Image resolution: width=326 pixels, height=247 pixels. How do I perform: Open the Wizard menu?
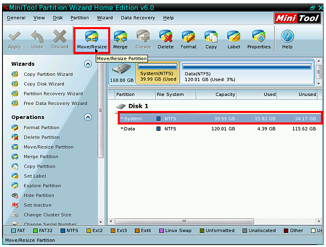[x=105, y=18]
